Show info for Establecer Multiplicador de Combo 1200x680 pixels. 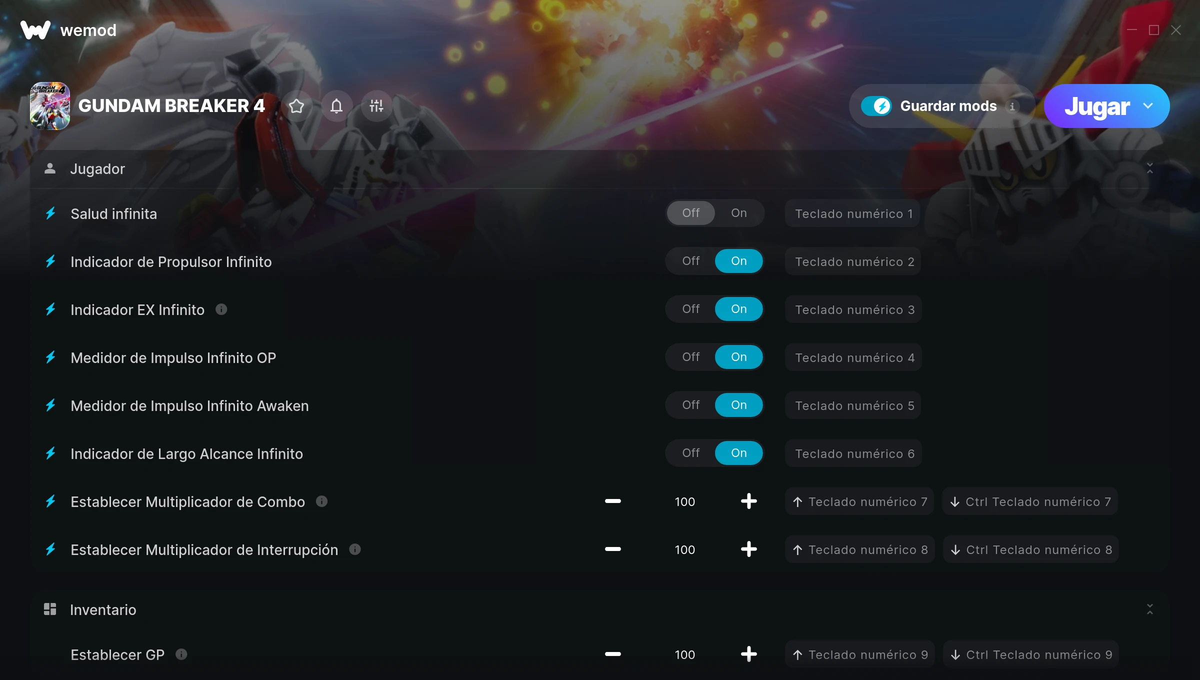click(322, 501)
